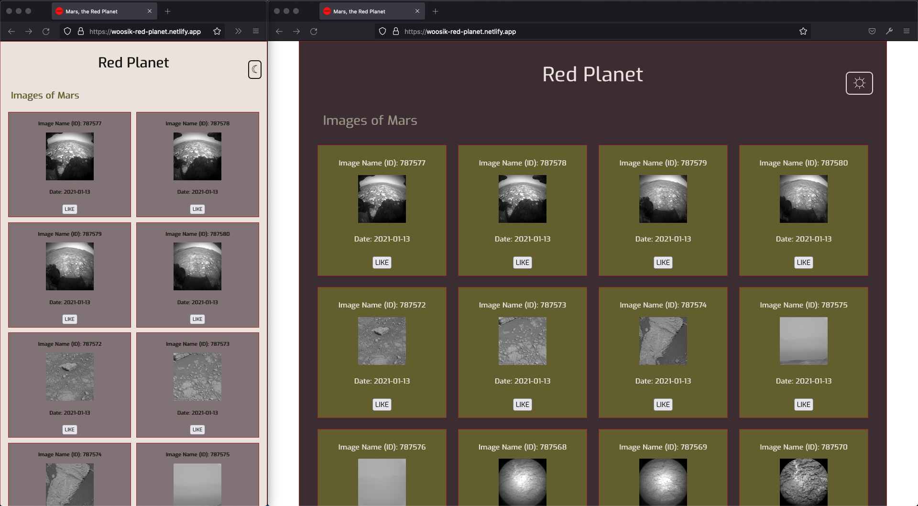This screenshot has width=918, height=506.
Task: Open Mars photo 787572 thumbnail in left window
Action: point(70,377)
